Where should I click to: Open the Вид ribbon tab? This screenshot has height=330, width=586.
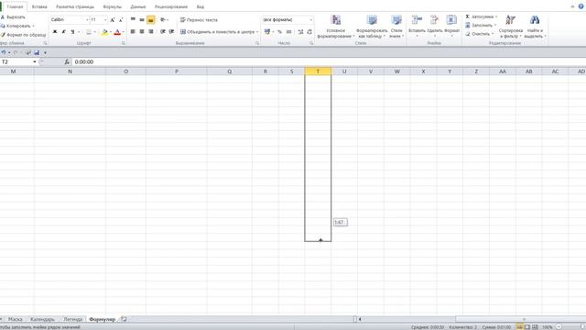(x=201, y=6)
